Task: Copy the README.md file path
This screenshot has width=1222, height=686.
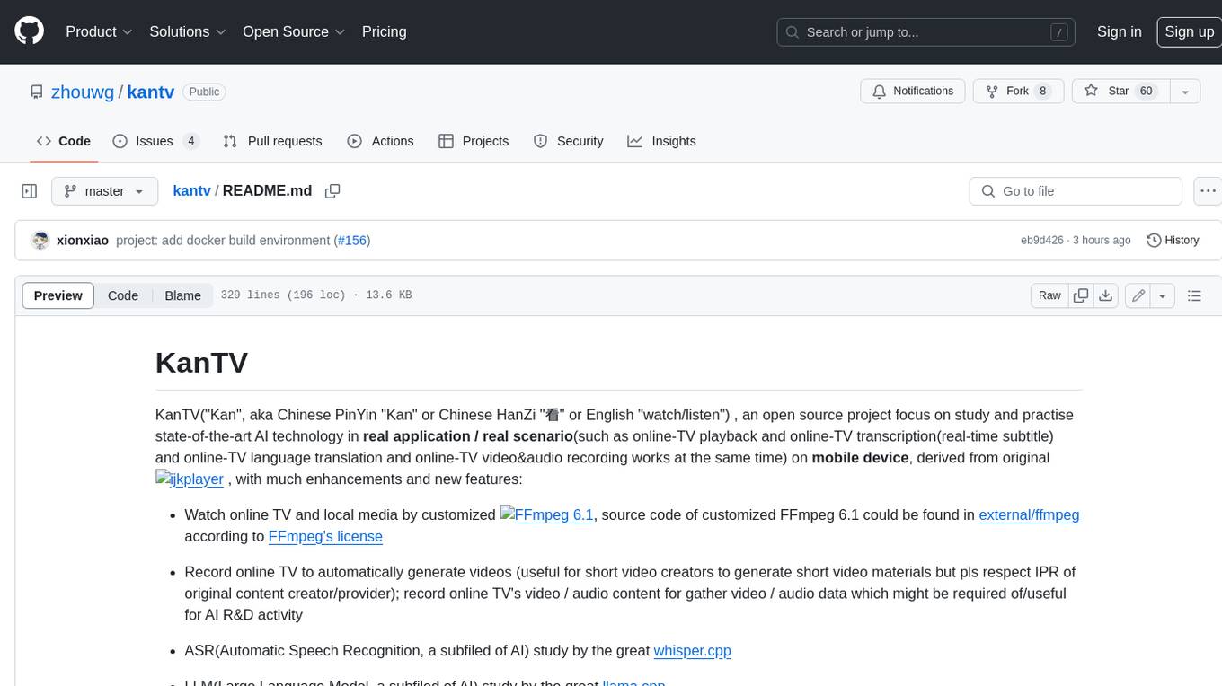Action: click(x=332, y=191)
